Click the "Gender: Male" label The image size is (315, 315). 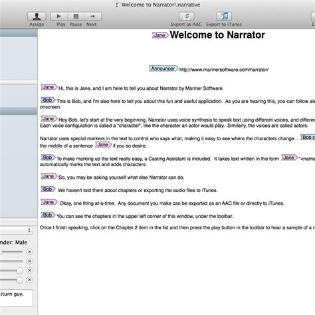tap(13, 243)
